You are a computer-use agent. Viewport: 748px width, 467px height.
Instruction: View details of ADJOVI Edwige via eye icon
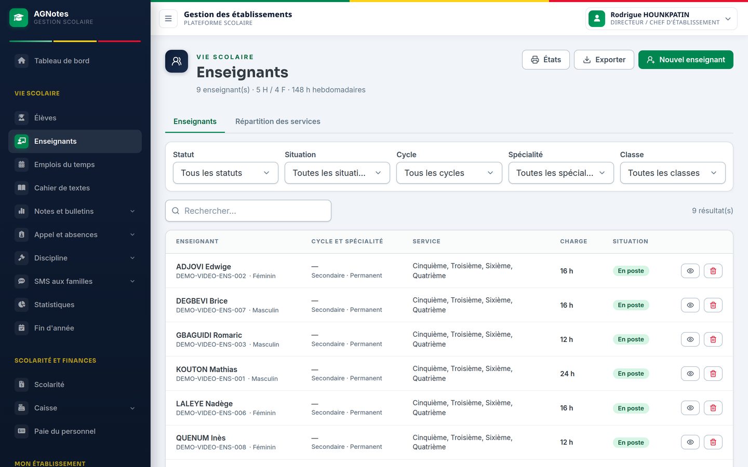[690, 271]
